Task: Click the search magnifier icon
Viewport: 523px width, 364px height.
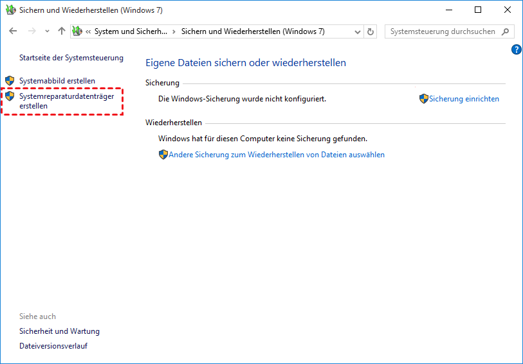Action: [506, 31]
